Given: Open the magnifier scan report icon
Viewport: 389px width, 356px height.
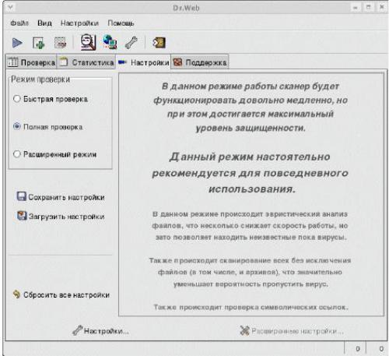Looking at the screenshot, I should (x=88, y=42).
